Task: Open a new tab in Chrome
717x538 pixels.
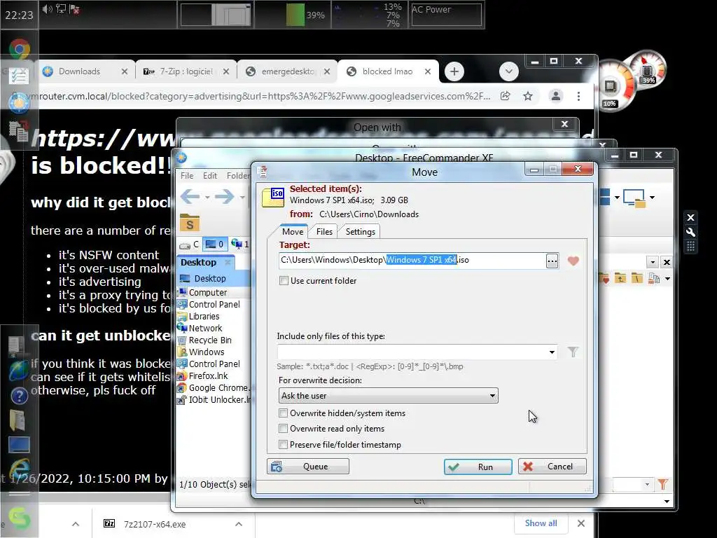Action: click(x=454, y=71)
